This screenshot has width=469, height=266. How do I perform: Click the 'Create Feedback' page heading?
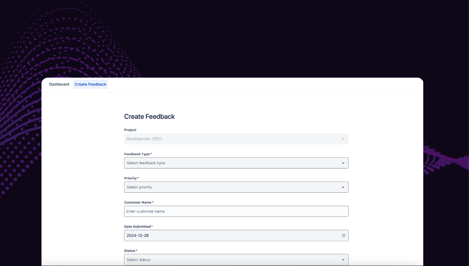pos(149,116)
